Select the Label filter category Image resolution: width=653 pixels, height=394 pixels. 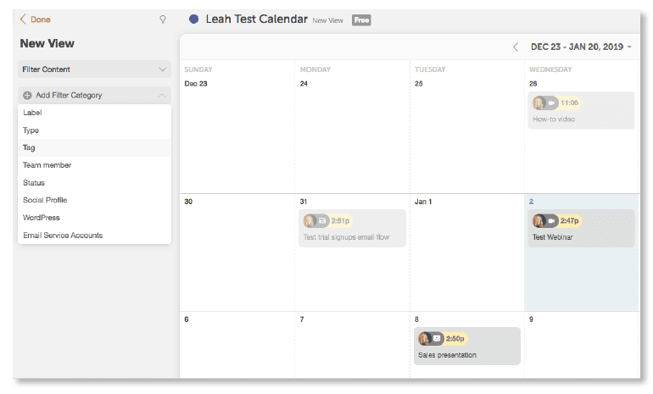(x=32, y=113)
